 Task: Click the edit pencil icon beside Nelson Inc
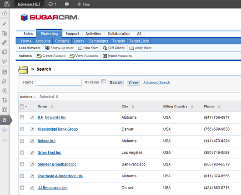point(32,141)
